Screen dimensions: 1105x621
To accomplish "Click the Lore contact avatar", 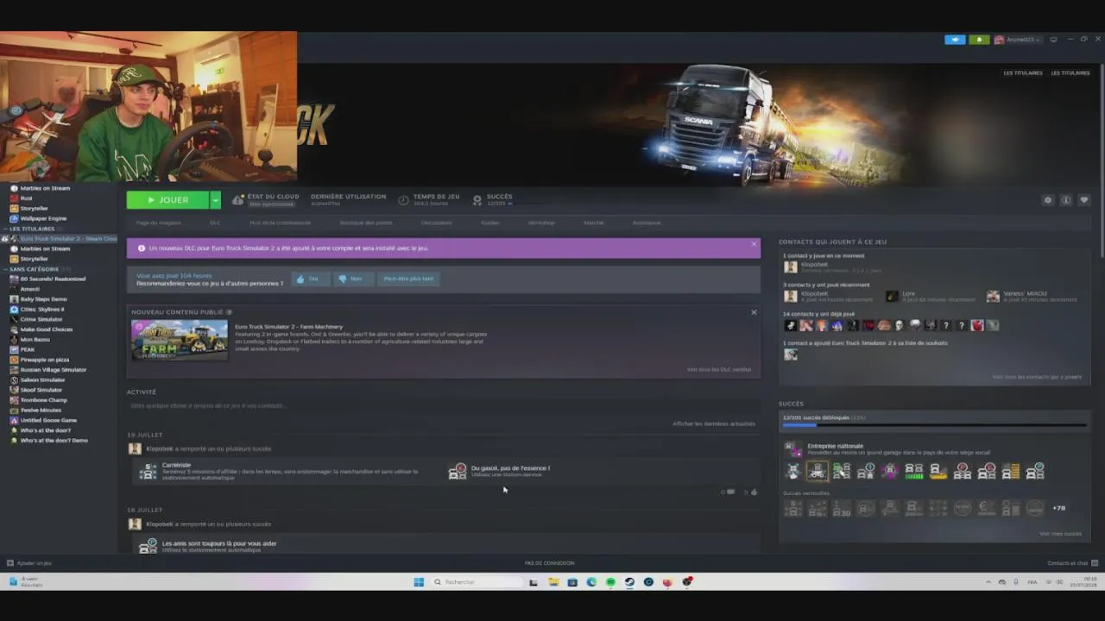I will tap(892, 296).
